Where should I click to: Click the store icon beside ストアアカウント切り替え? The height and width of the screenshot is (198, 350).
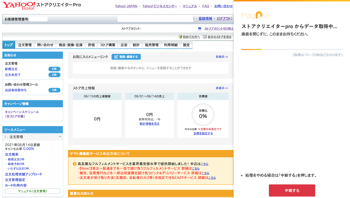[x=199, y=29]
